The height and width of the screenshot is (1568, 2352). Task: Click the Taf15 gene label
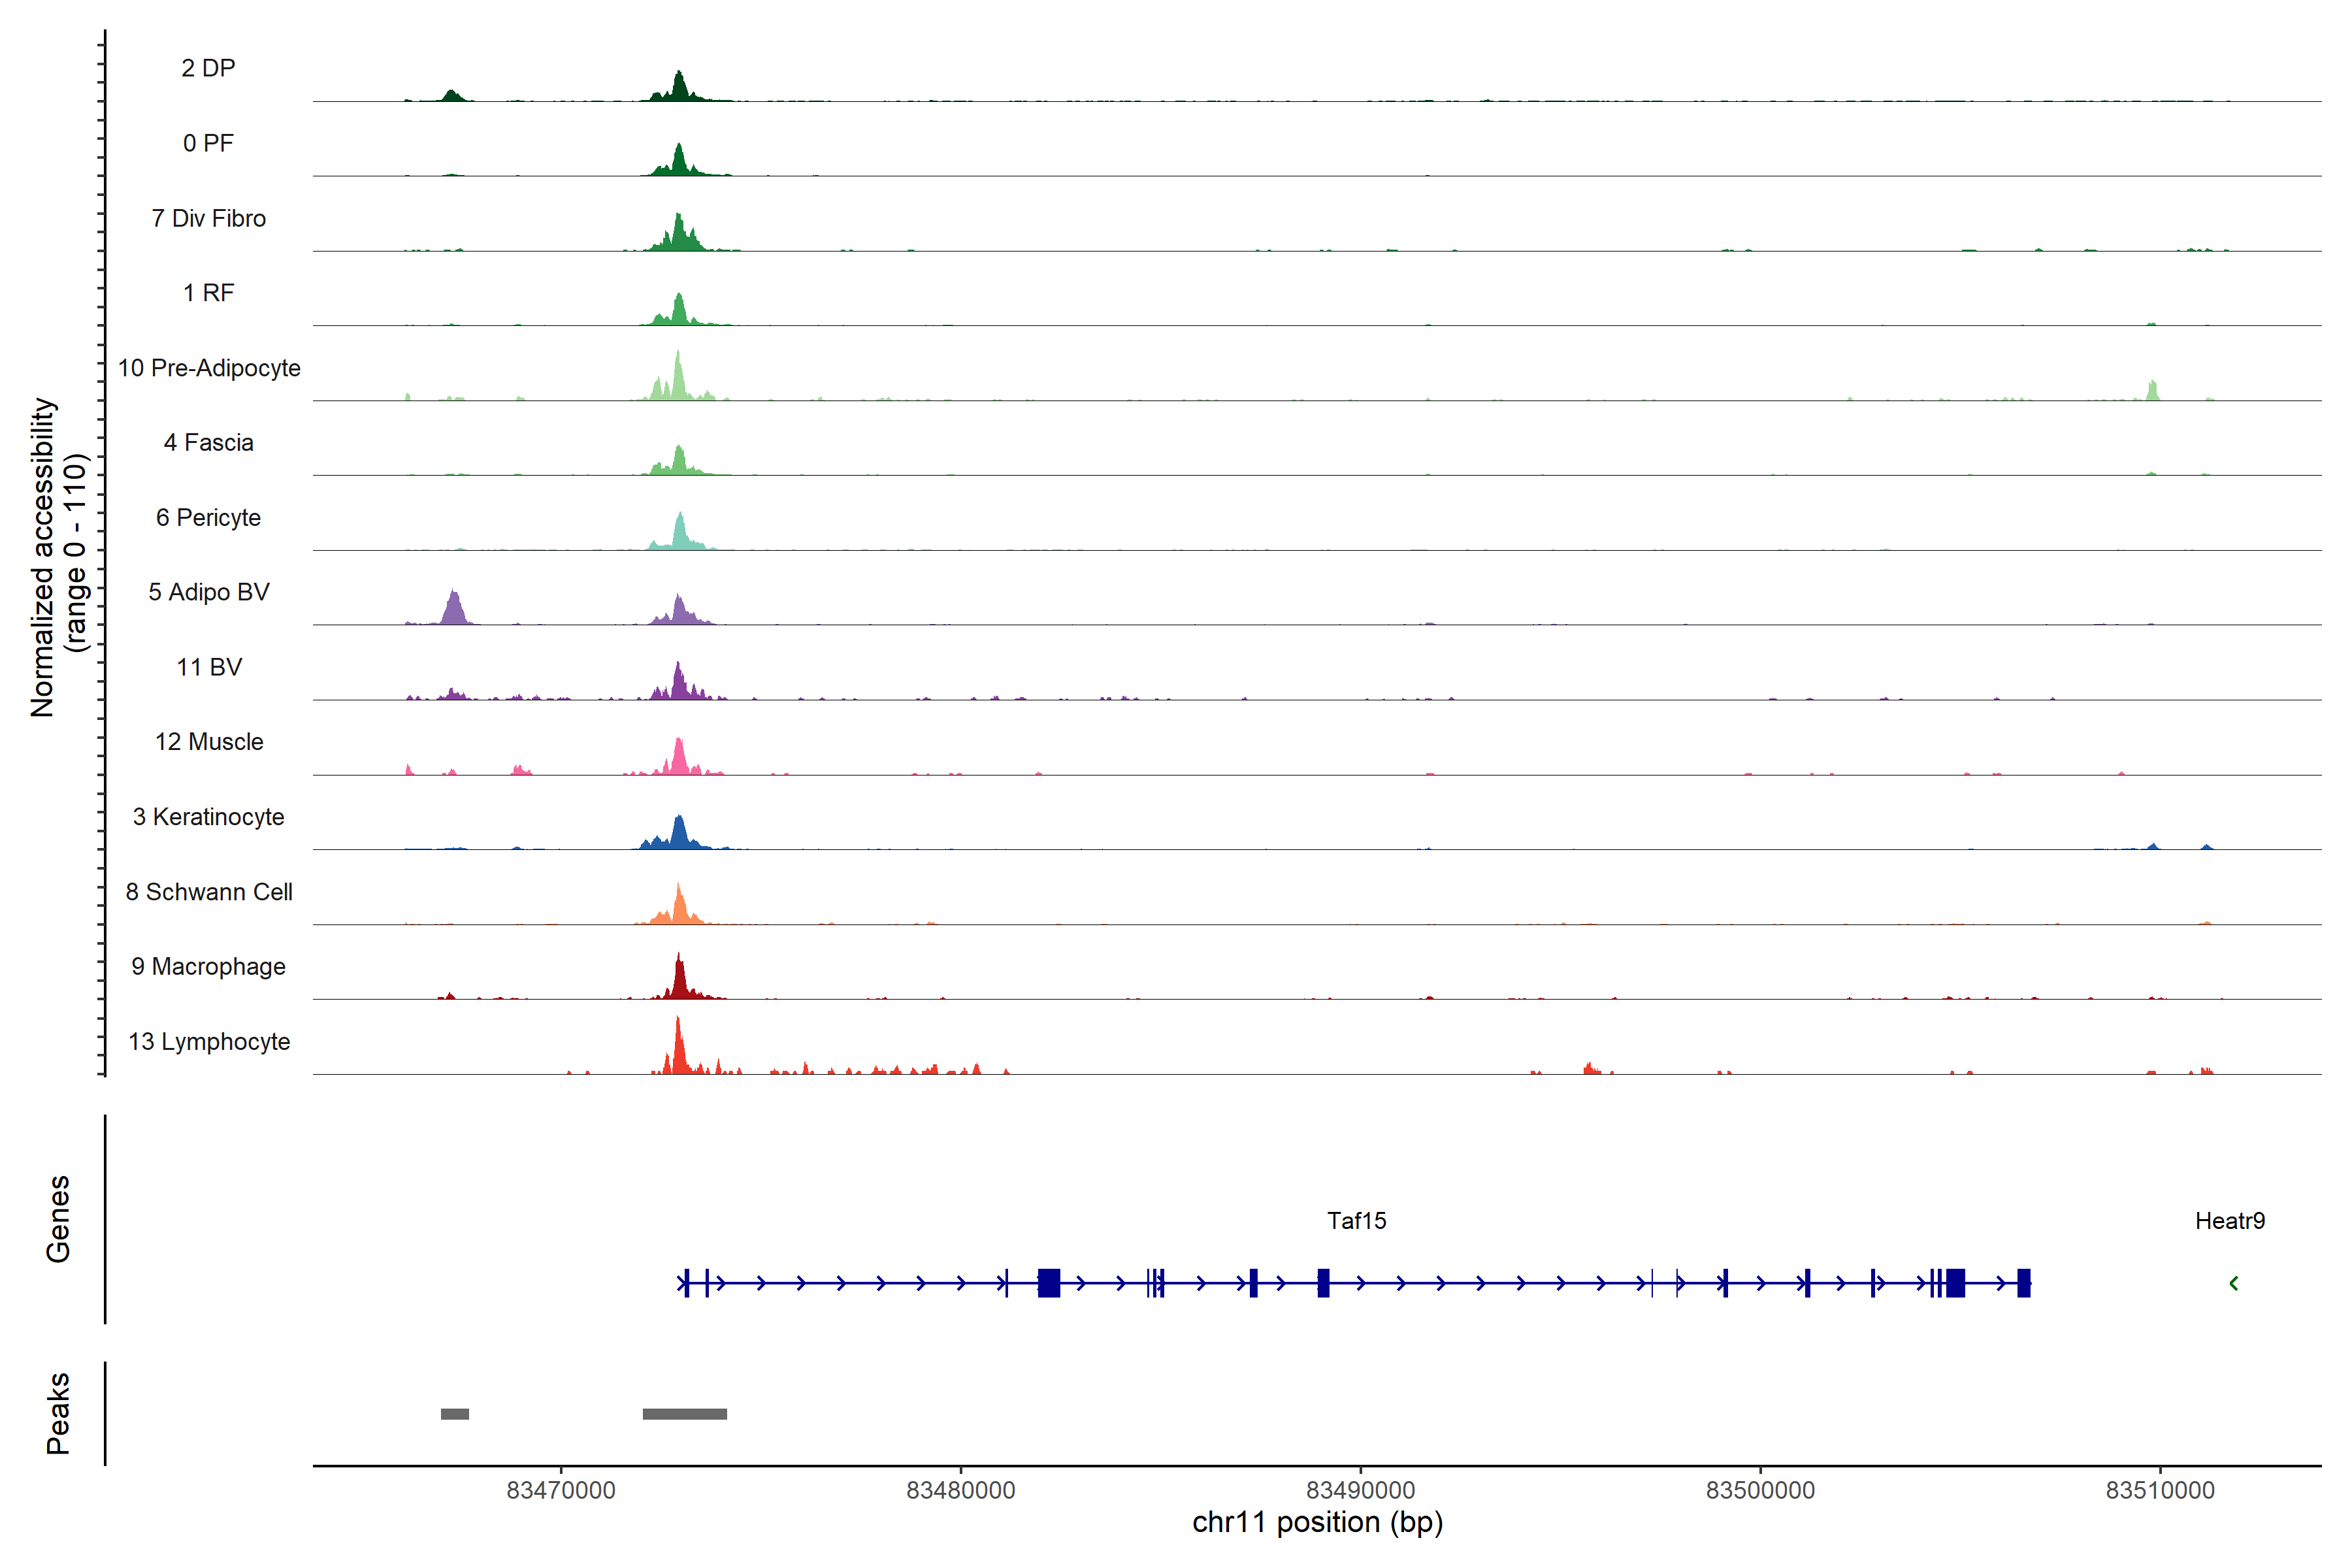point(1356,1220)
